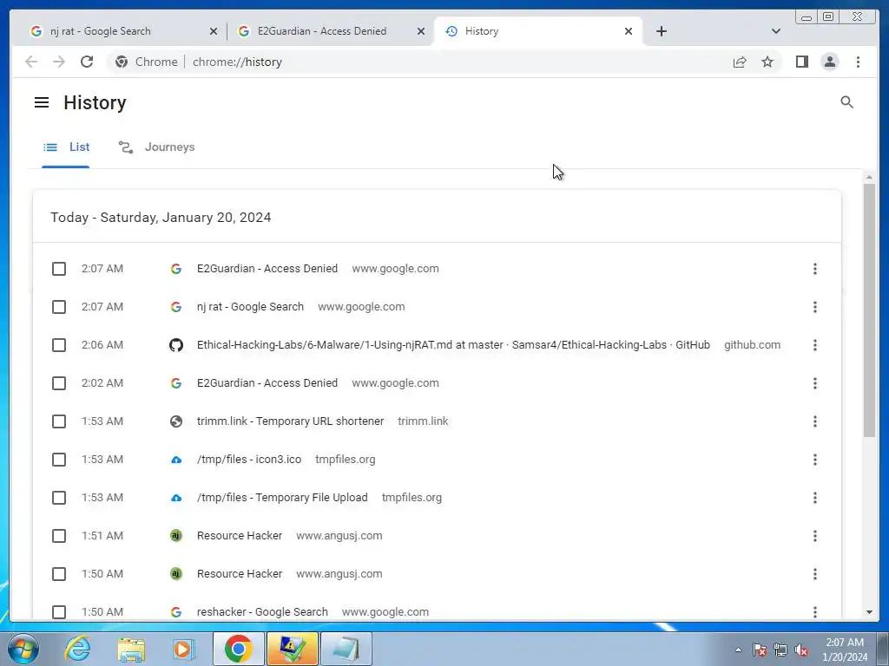The image size is (889, 666).
Task: Click the 1:51 AM Resource Hacker favicon
Action: [x=176, y=536]
